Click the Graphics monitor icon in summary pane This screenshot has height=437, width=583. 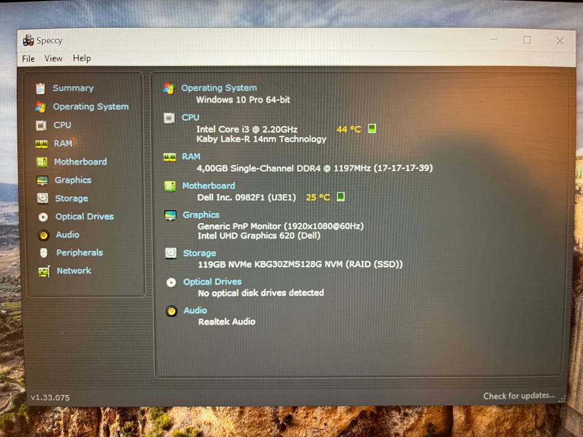170,215
